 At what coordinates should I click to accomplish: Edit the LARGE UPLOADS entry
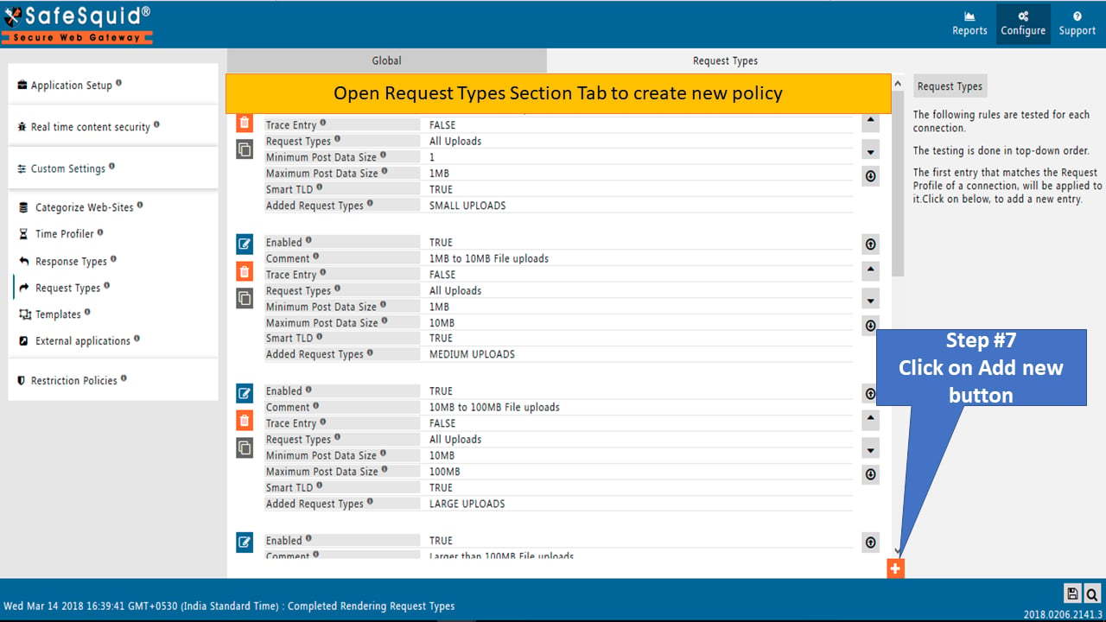coord(245,393)
